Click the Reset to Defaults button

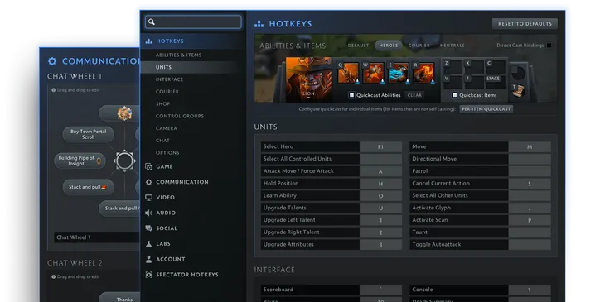tap(525, 24)
